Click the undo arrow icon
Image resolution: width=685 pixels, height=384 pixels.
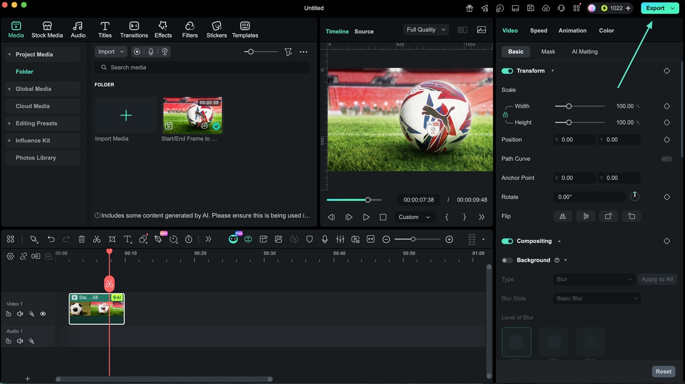tap(51, 239)
